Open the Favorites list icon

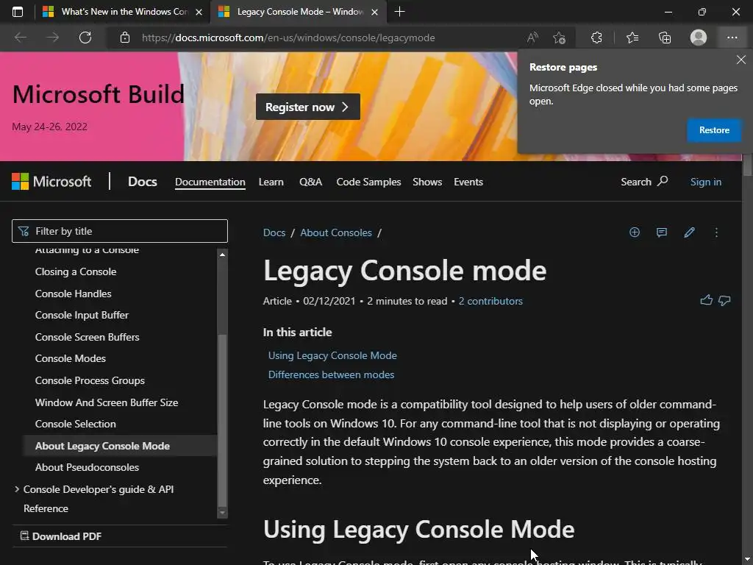click(632, 38)
